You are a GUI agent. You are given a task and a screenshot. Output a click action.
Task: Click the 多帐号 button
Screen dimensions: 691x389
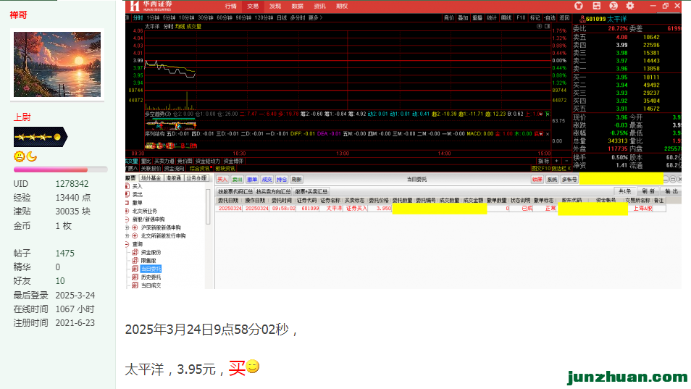[x=569, y=180]
